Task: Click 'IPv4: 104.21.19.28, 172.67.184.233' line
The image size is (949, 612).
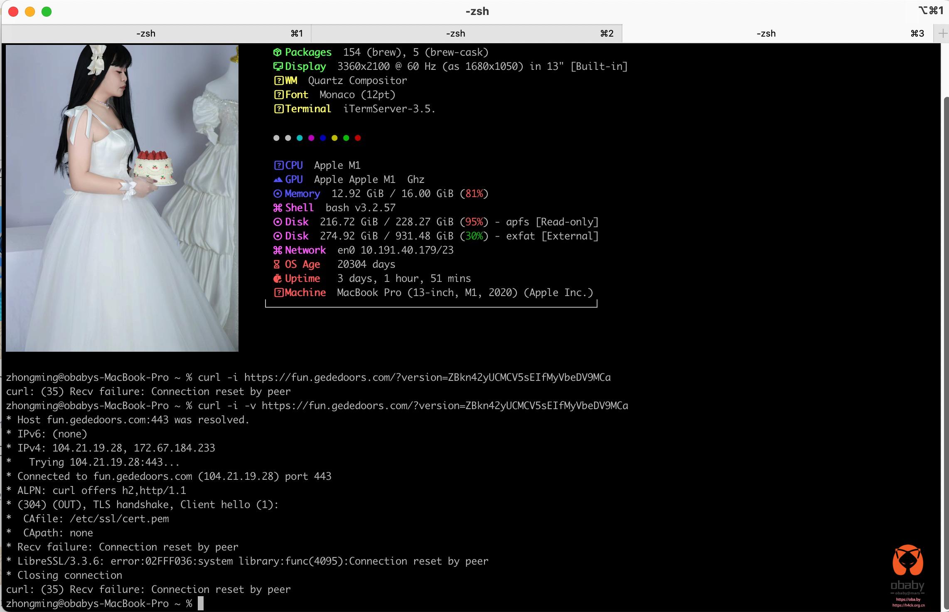Action: point(116,448)
